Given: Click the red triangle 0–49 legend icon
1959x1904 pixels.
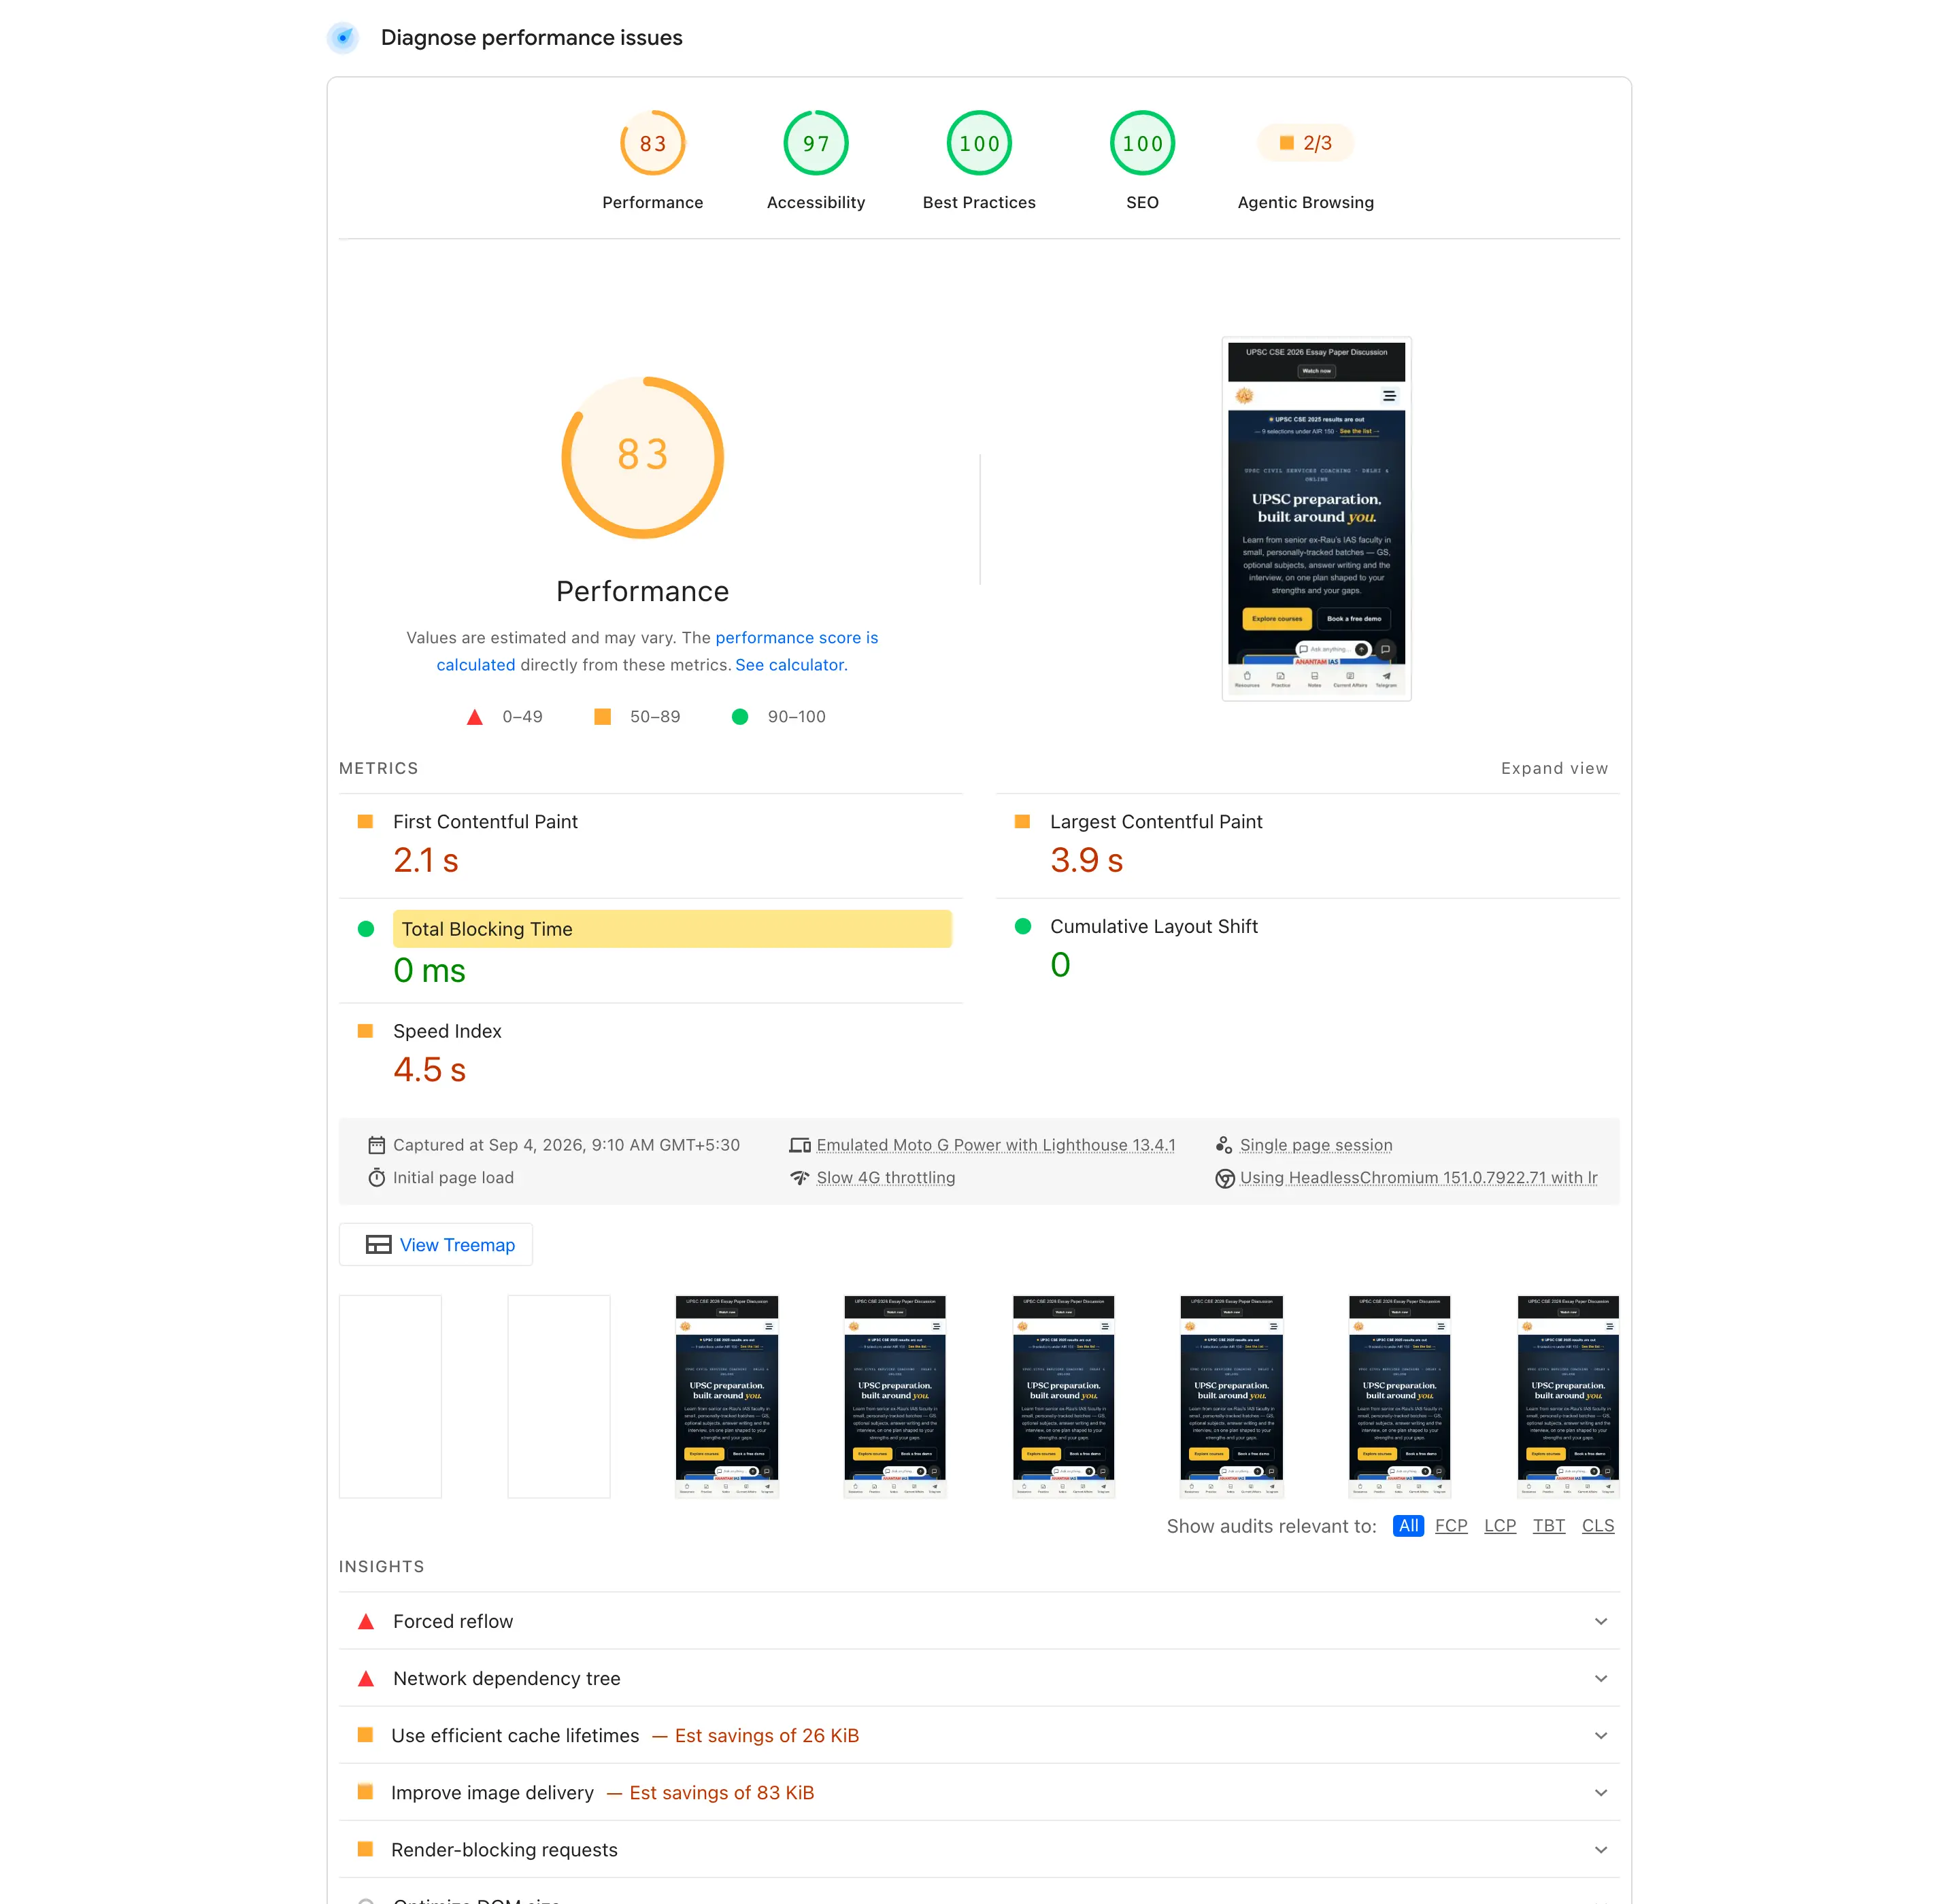Looking at the screenshot, I should 474,716.
